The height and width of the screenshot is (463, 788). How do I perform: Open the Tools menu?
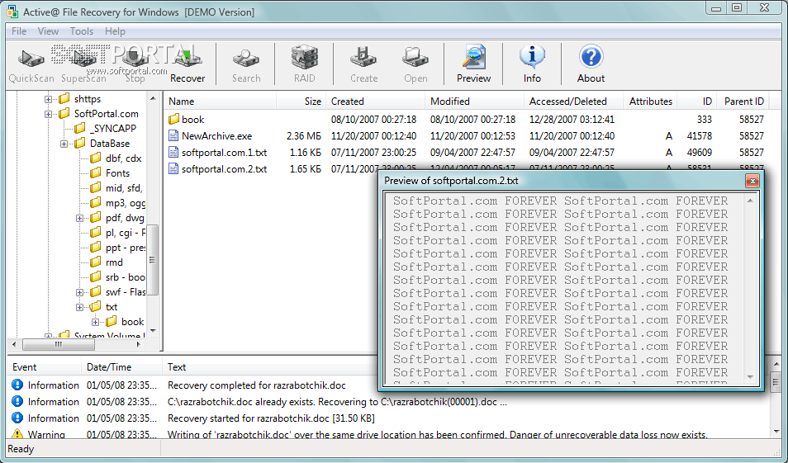click(82, 31)
